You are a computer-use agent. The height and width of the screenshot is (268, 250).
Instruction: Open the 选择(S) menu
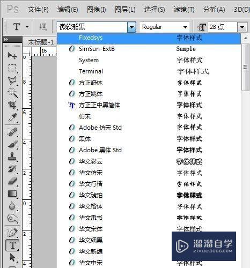pyautogui.click(x=155, y=9)
